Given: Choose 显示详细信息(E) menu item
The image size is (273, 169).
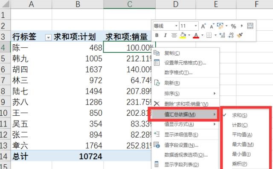Looking at the screenshot, I should (186, 135).
